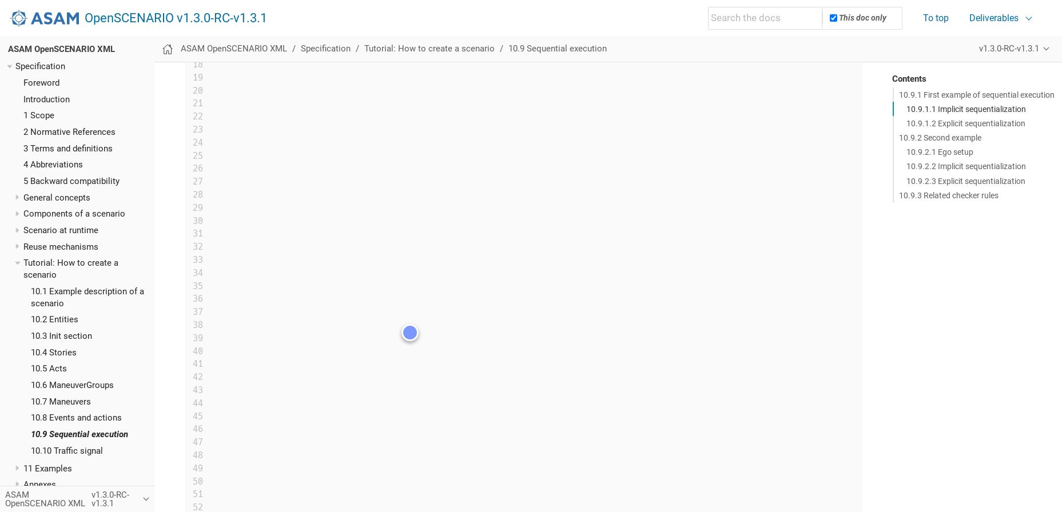This screenshot has height=512, width=1062.
Task: Click the Specification breadcrumb
Action: (x=325, y=49)
